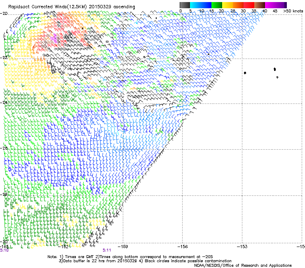This screenshot has height=268, width=305.
Task: Click the magenta 40-45 knots legend color
Action: (270, 5)
